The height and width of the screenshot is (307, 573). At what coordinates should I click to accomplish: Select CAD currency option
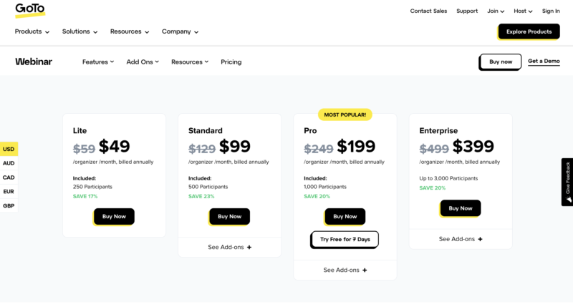(9, 177)
